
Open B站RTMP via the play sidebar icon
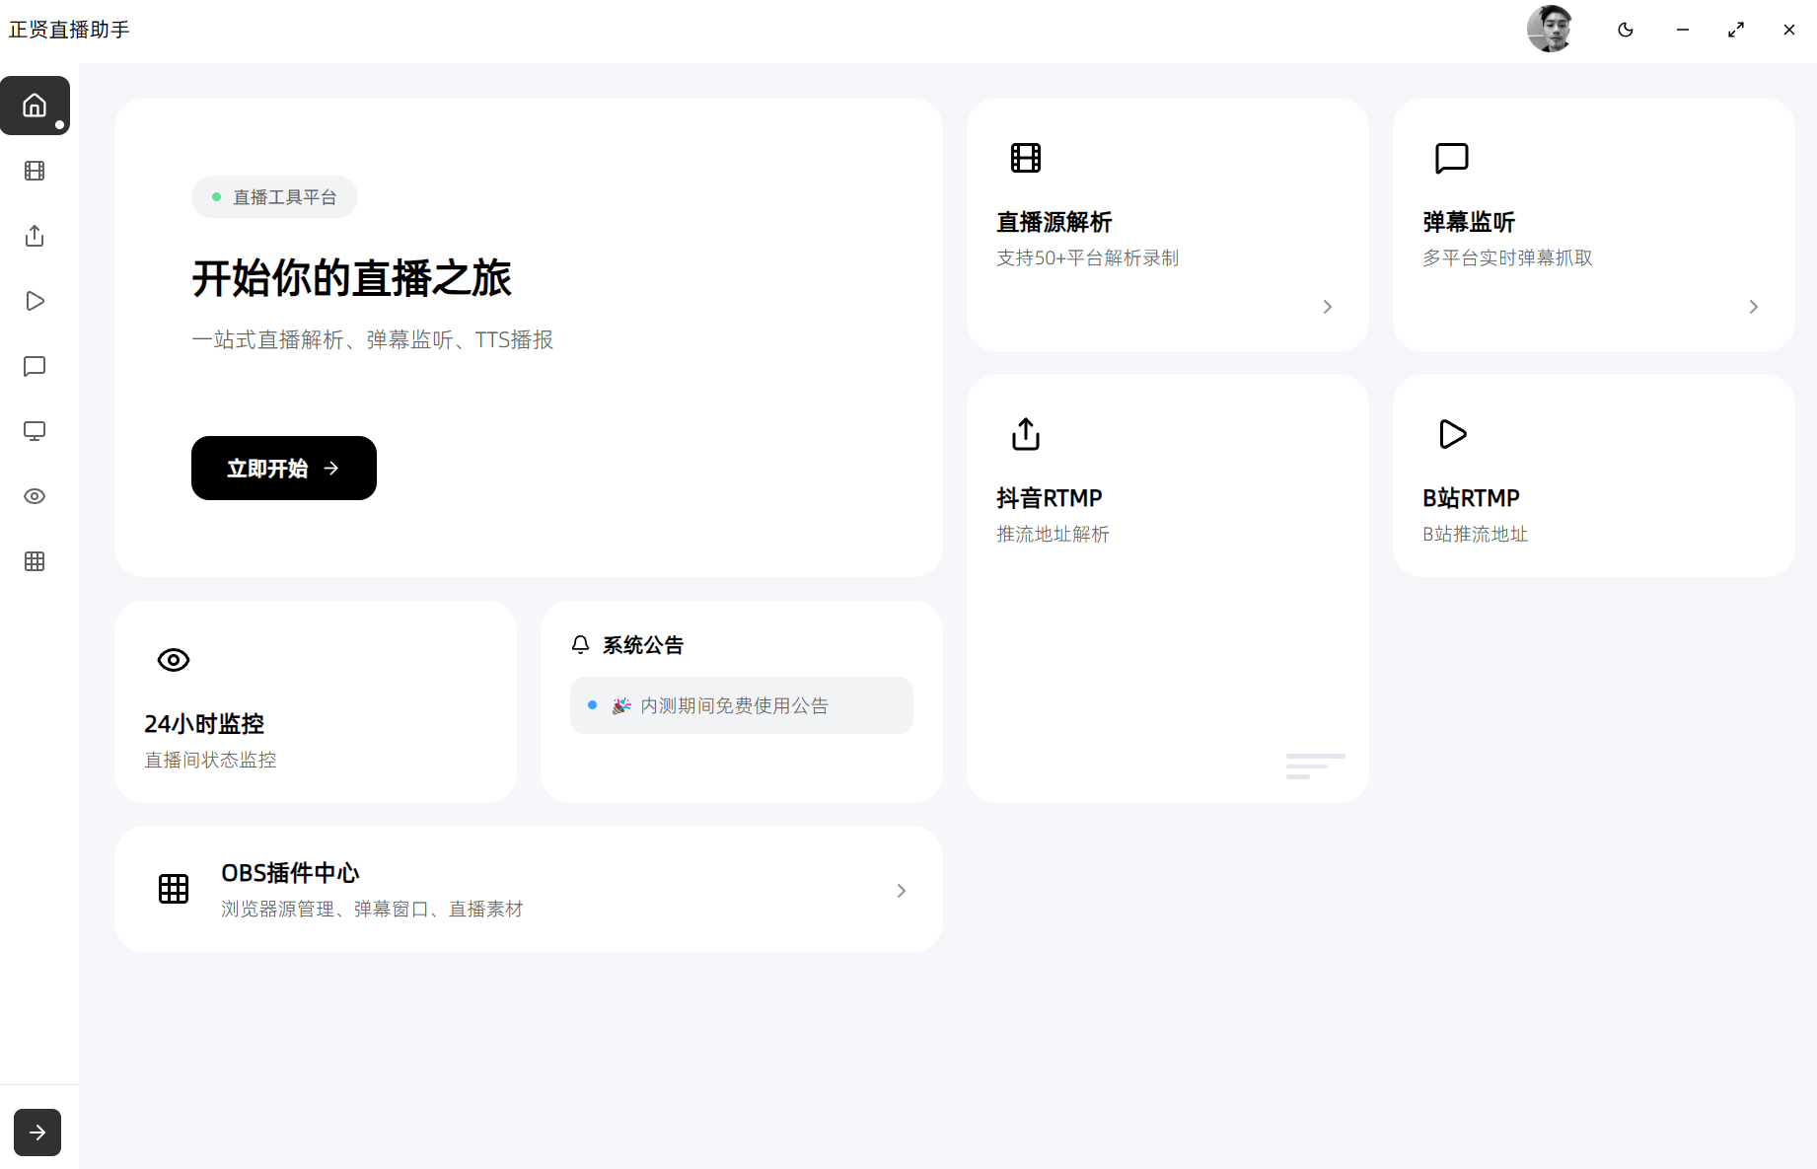(x=36, y=301)
